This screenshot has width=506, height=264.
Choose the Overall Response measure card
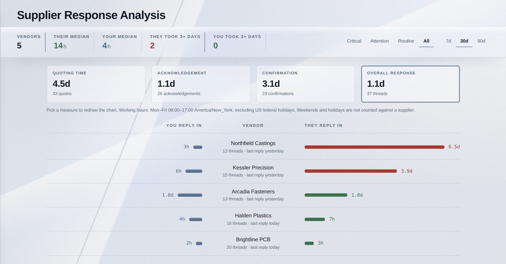click(x=411, y=84)
